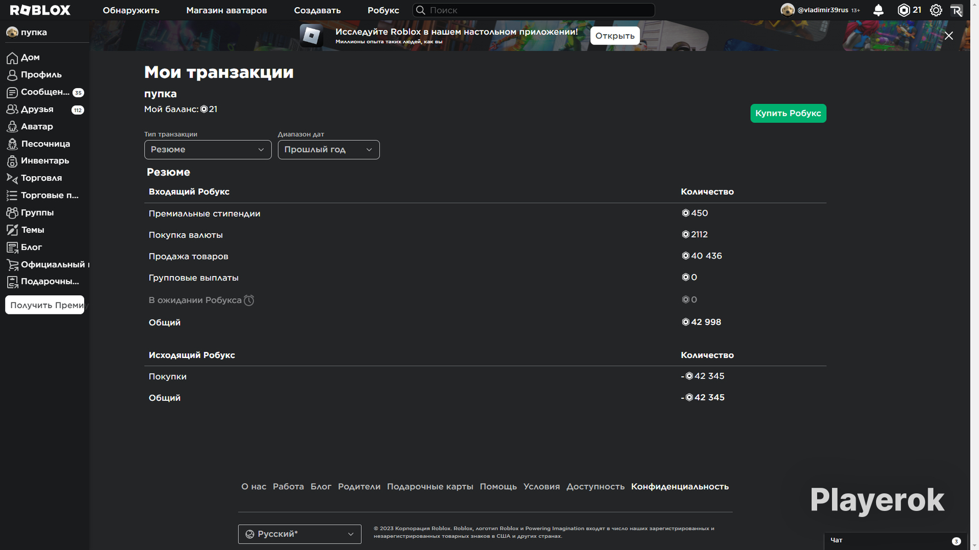Image resolution: width=979 pixels, height=550 pixels.
Task: Open Группы from the sidebar
Action: tap(37, 212)
